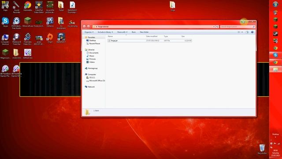Select the forge.jar file
This screenshot has height=159, width=282.
coord(150,41)
